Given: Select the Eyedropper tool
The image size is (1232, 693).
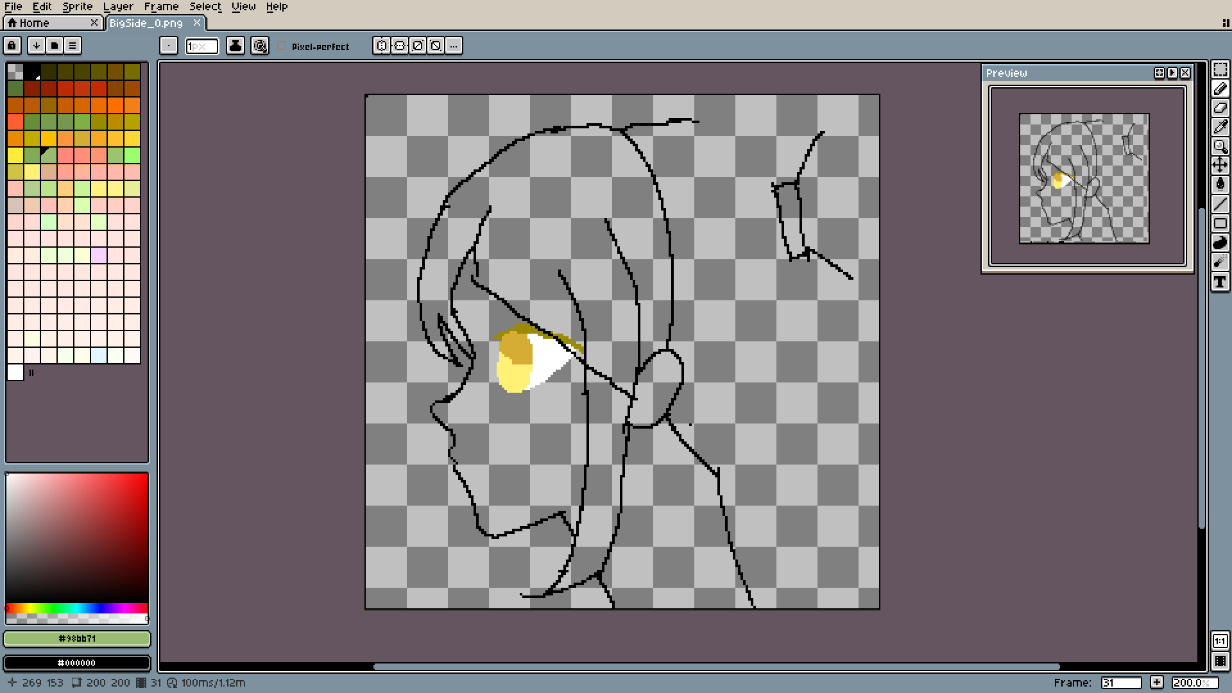Looking at the screenshot, I should [x=1220, y=127].
